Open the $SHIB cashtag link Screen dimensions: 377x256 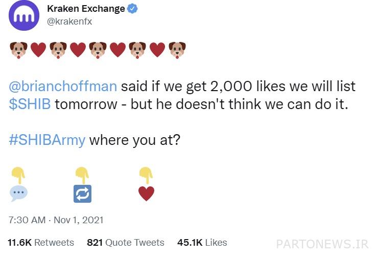point(30,104)
